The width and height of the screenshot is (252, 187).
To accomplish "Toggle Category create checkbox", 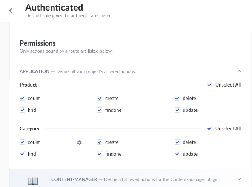I will click(100, 142).
